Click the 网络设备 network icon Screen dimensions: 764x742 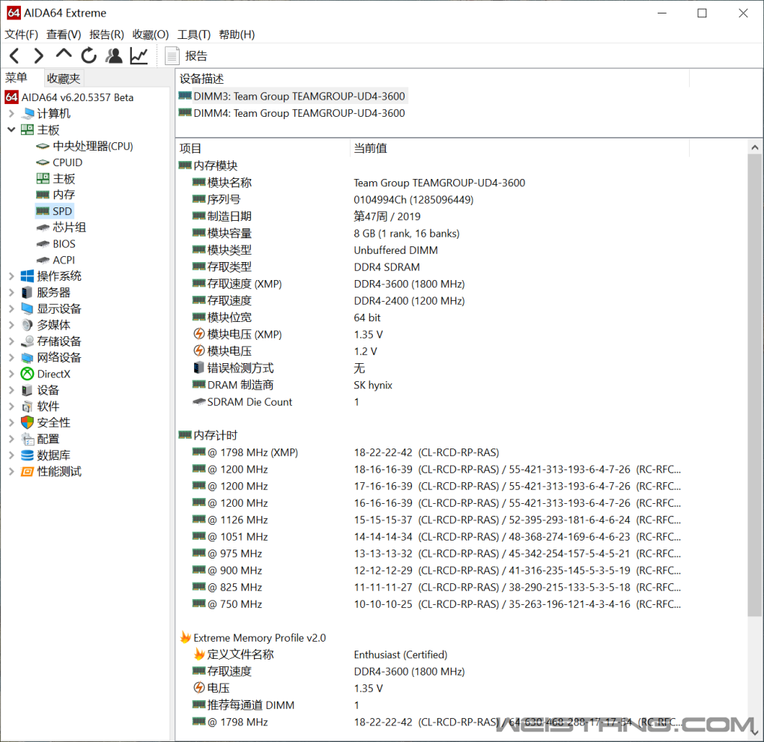coord(27,358)
